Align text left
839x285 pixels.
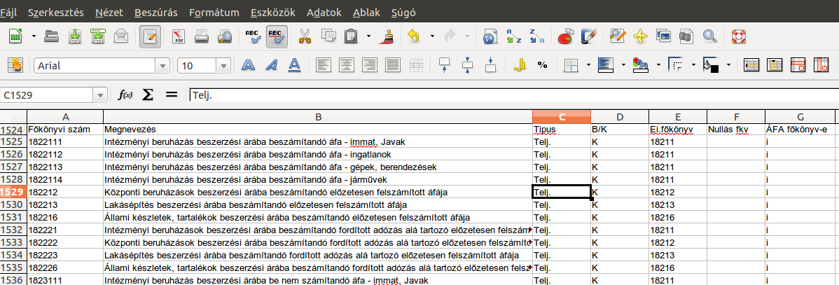pos(323,66)
